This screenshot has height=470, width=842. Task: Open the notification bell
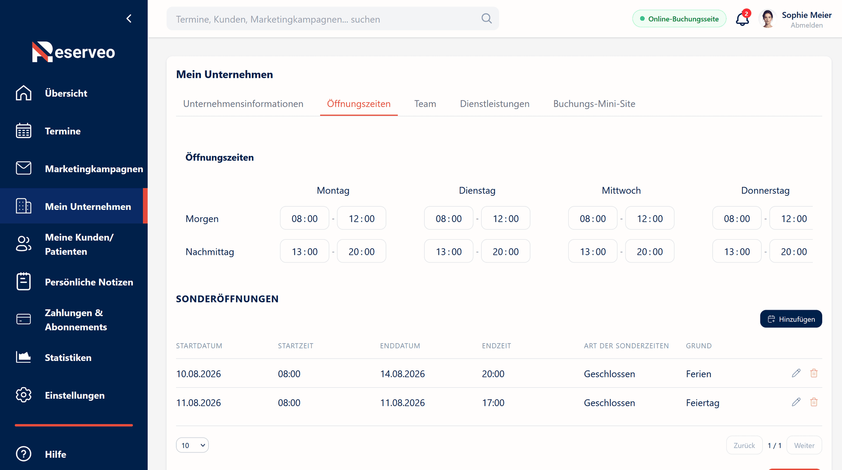(x=742, y=19)
